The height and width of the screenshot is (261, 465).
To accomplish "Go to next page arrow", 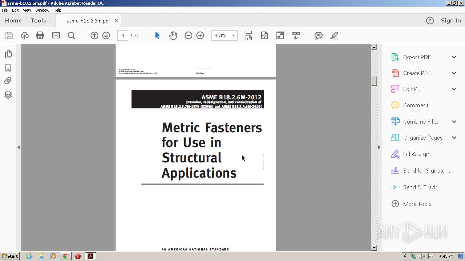I will (106, 36).
